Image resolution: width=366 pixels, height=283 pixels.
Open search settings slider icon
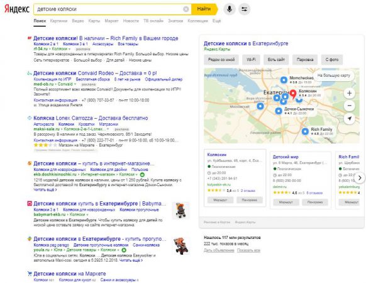coord(245,9)
